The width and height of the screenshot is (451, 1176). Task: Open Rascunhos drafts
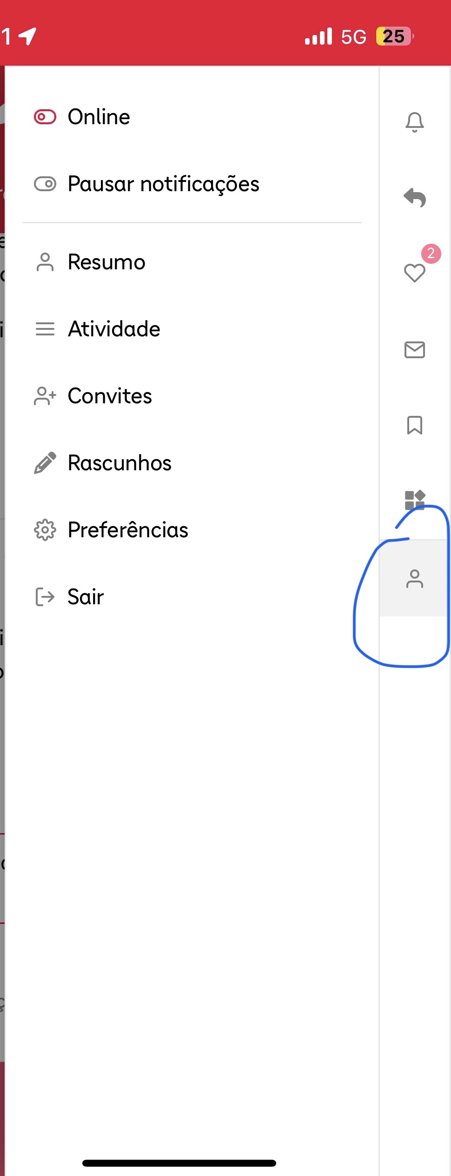(192, 463)
